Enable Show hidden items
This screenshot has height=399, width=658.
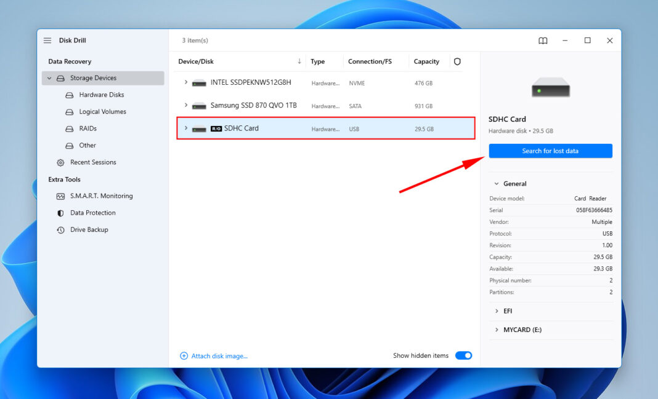[463, 355]
